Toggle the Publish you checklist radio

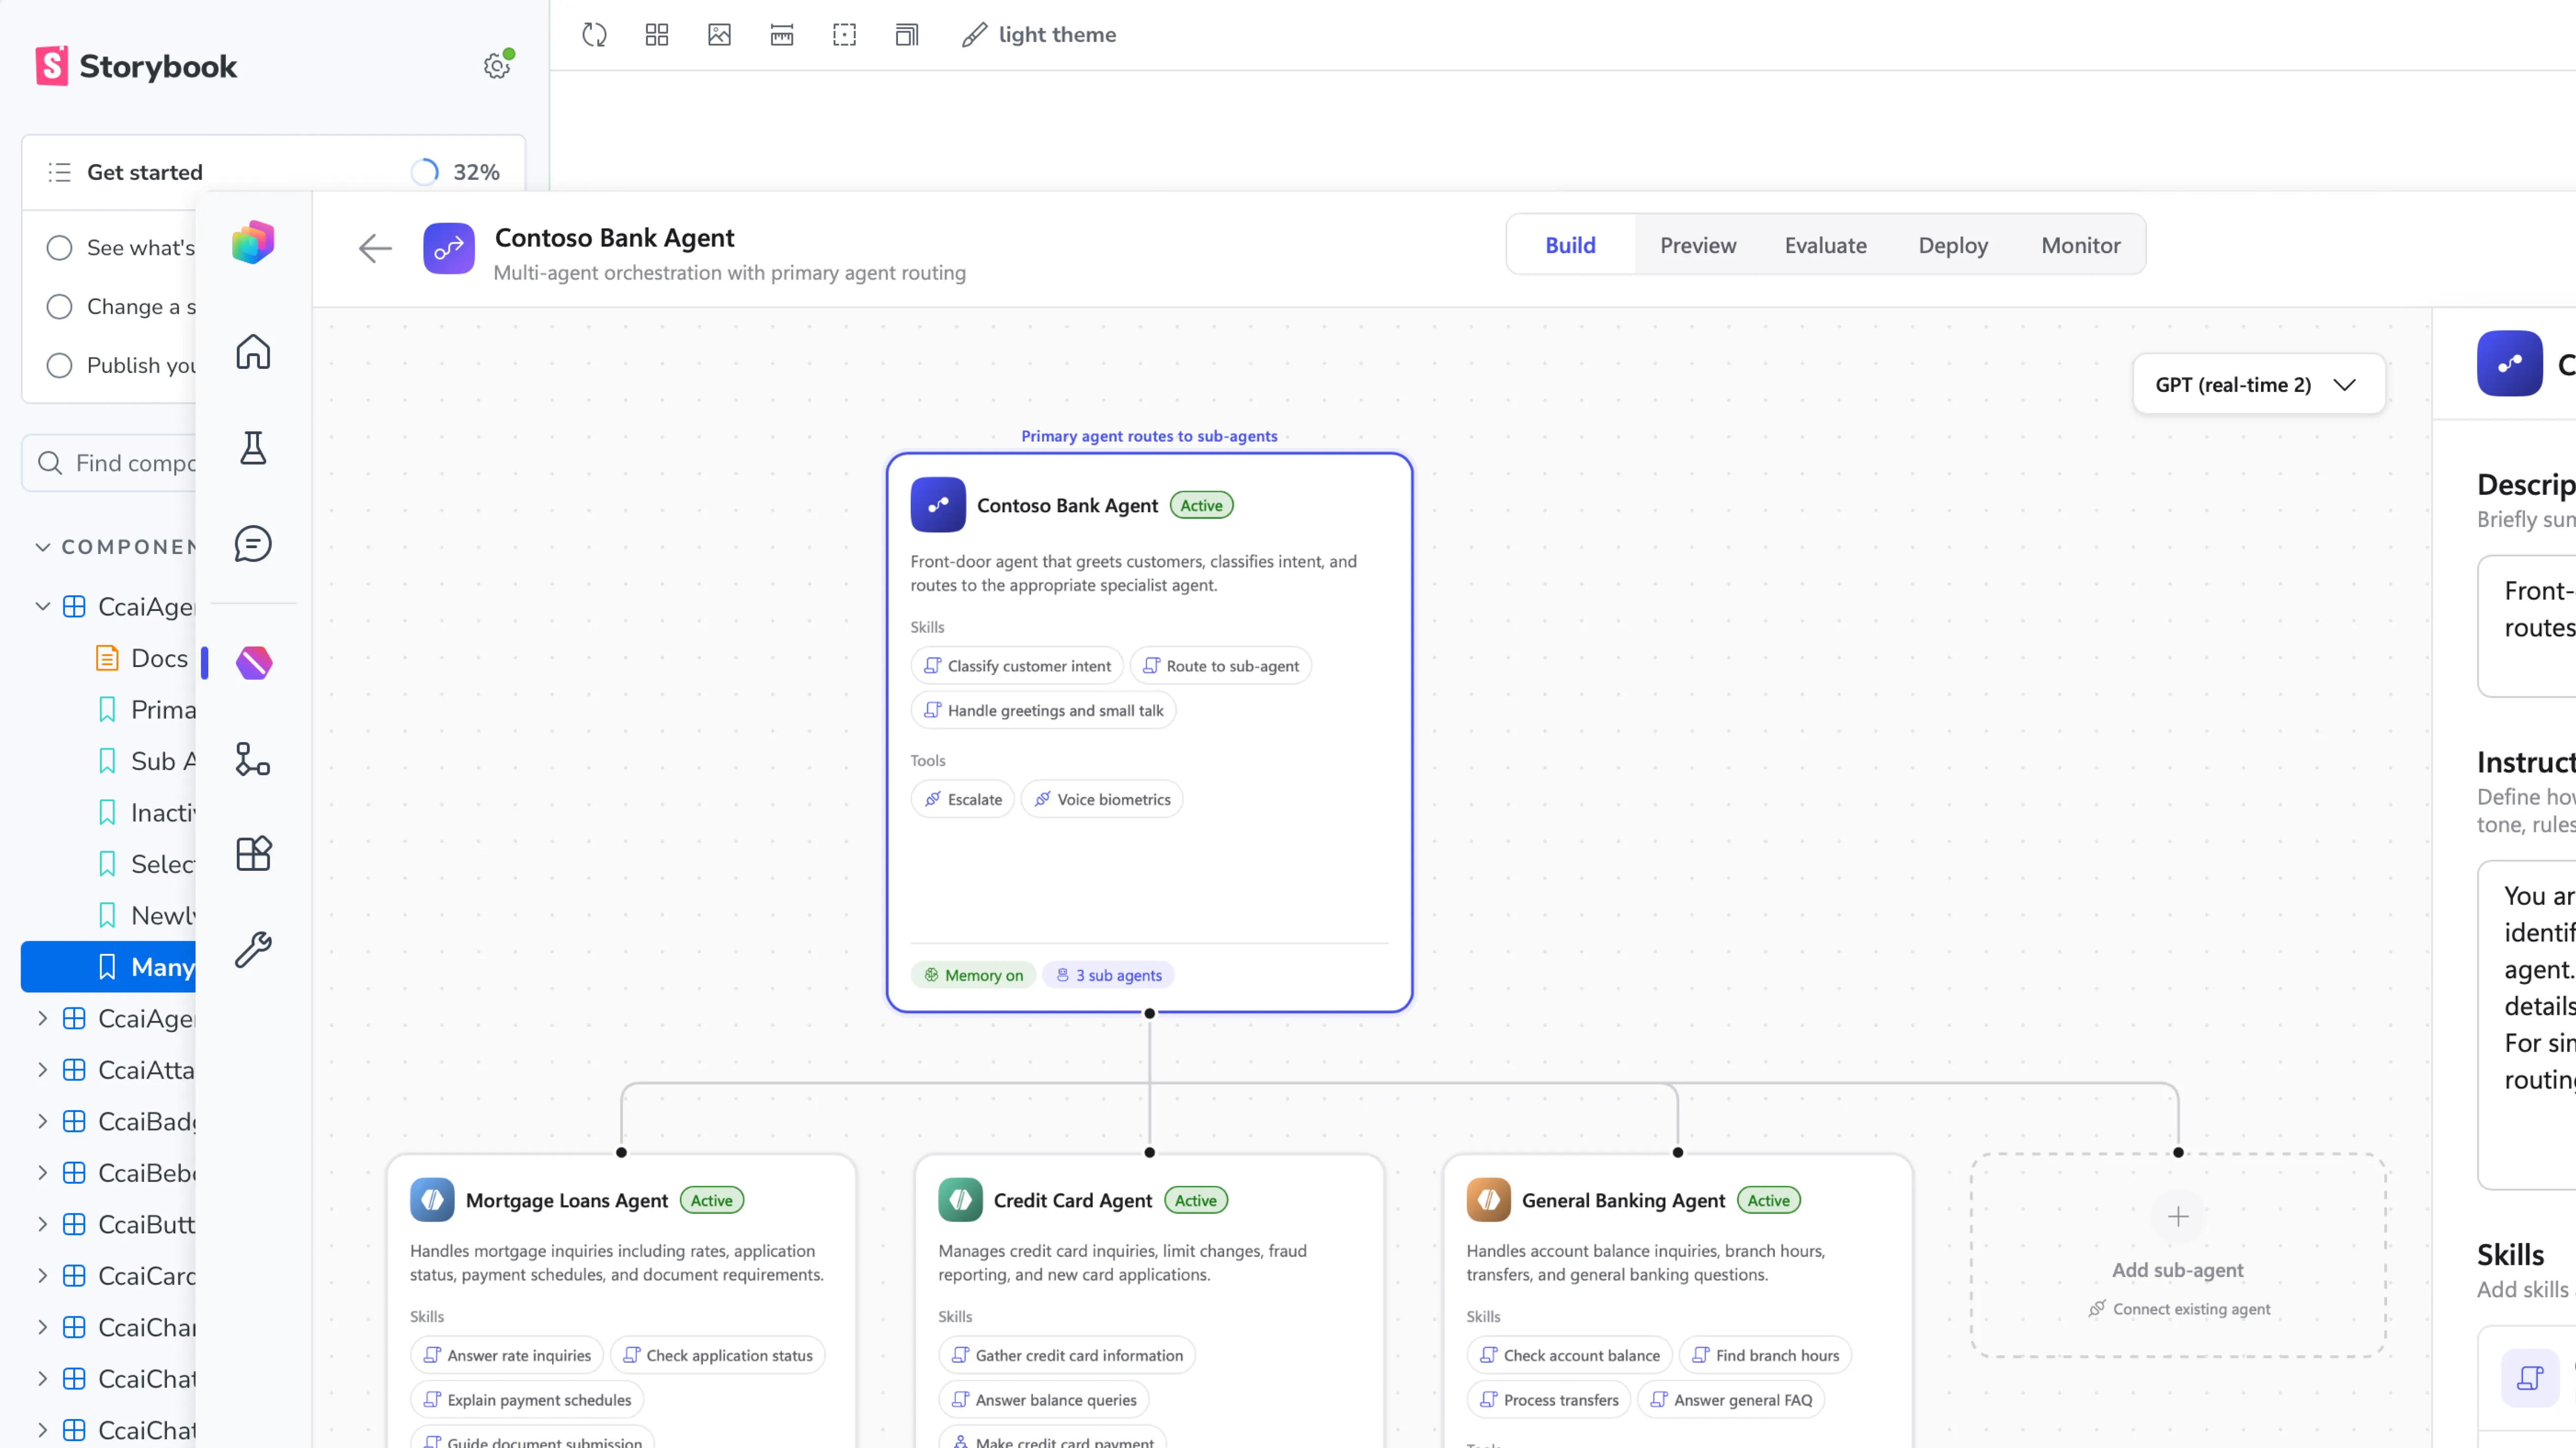(x=60, y=366)
